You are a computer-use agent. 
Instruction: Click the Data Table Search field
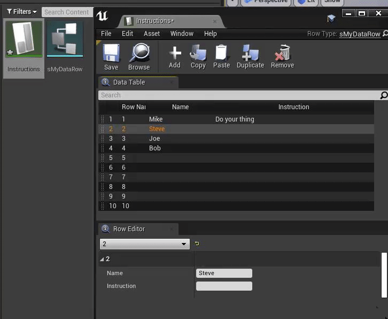tap(239, 95)
